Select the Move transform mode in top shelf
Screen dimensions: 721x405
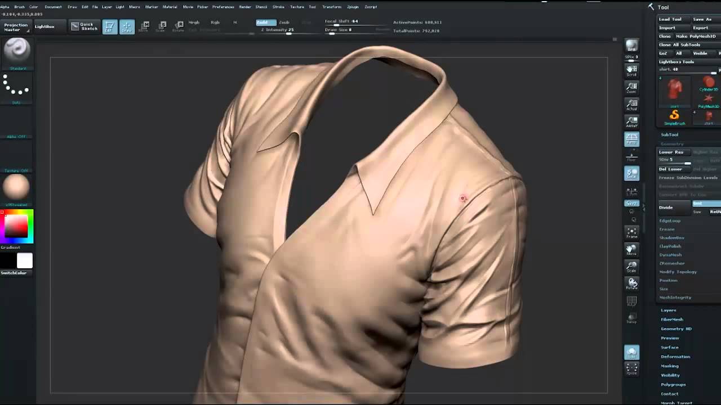(x=145, y=26)
